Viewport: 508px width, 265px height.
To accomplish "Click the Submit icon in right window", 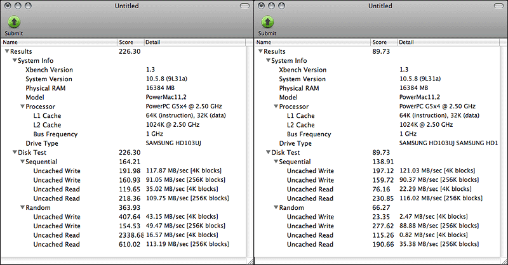I will coord(267,22).
